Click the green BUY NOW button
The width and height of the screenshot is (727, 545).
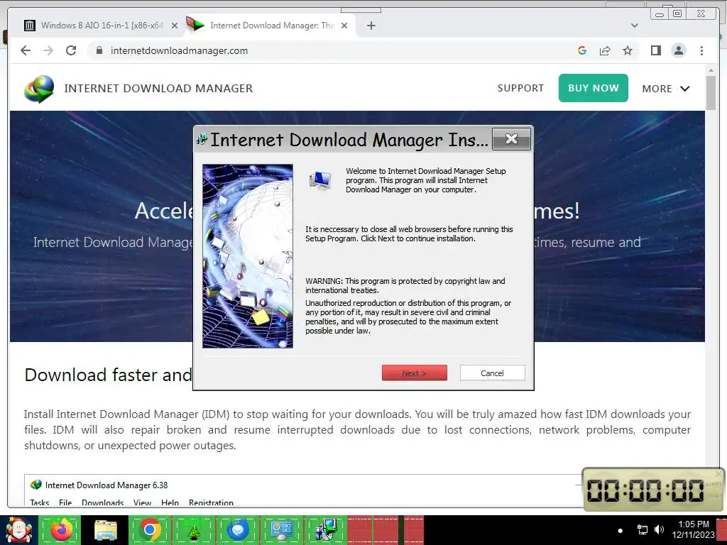[x=594, y=88]
